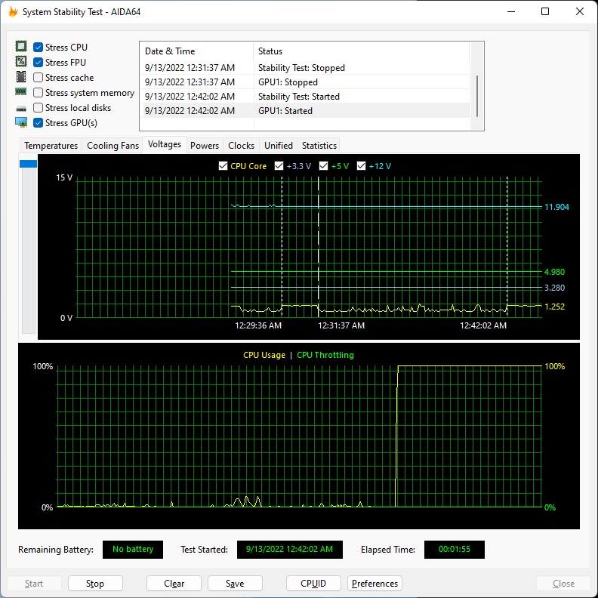Minimize the System Stability Test window

click(x=511, y=12)
